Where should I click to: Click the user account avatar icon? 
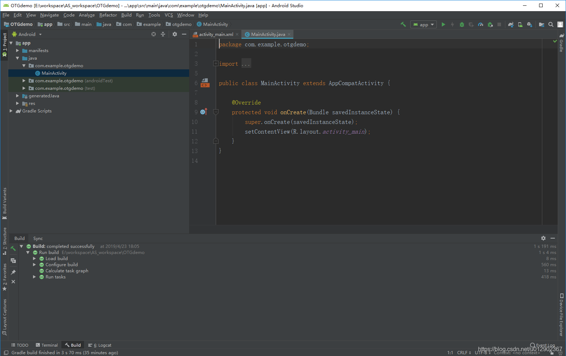(560, 24)
